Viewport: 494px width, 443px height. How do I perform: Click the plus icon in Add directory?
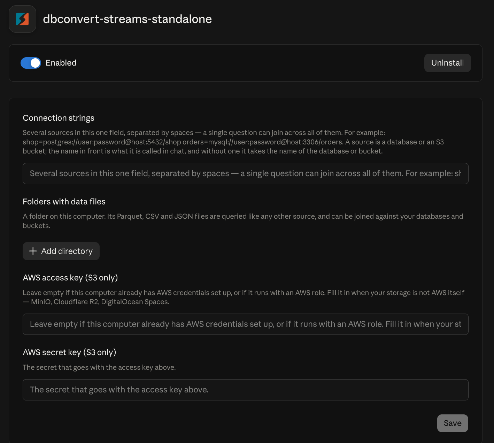pyautogui.click(x=33, y=251)
